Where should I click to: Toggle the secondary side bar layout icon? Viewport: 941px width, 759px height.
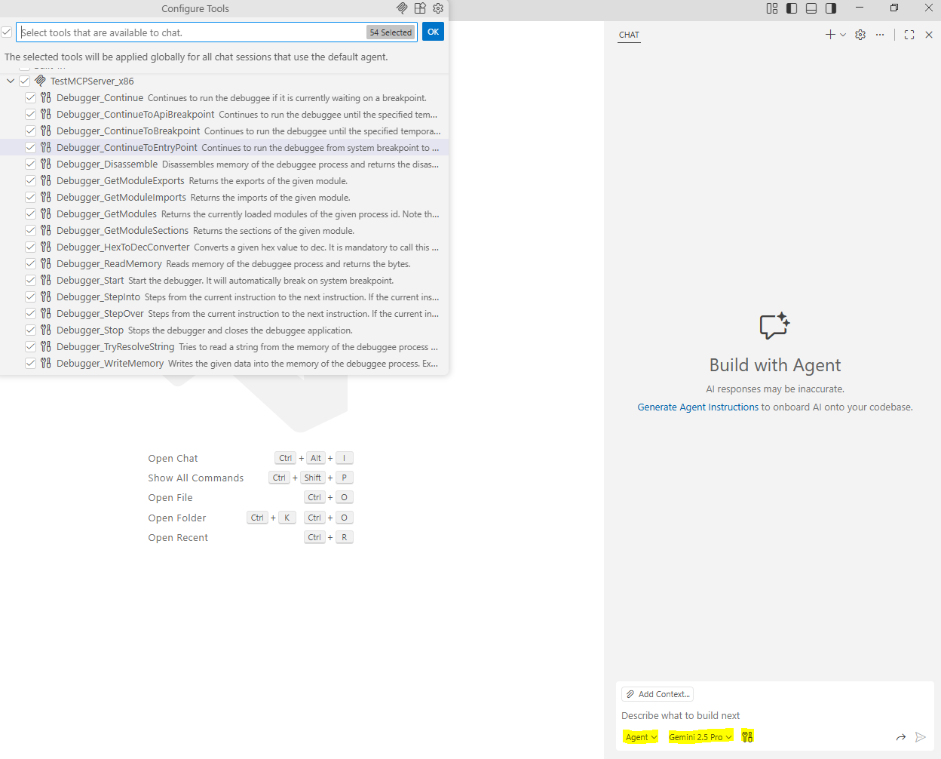point(831,8)
